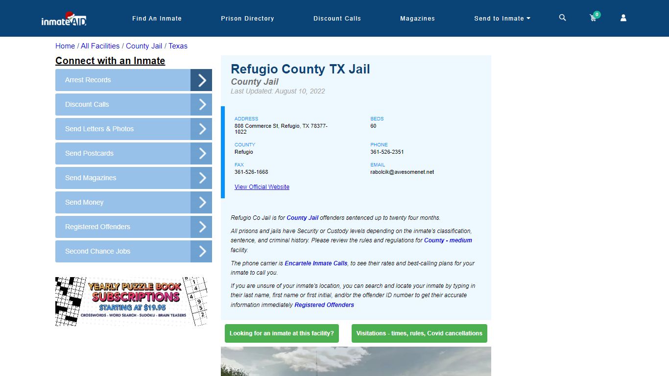The image size is (669, 376).
Task: Open Discount Calls in top navigation
Action: click(x=337, y=19)
